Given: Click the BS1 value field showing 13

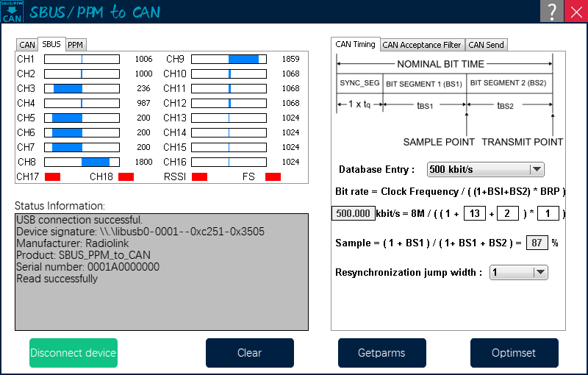Looking at the screenshot, I should [x=475, y=213].
